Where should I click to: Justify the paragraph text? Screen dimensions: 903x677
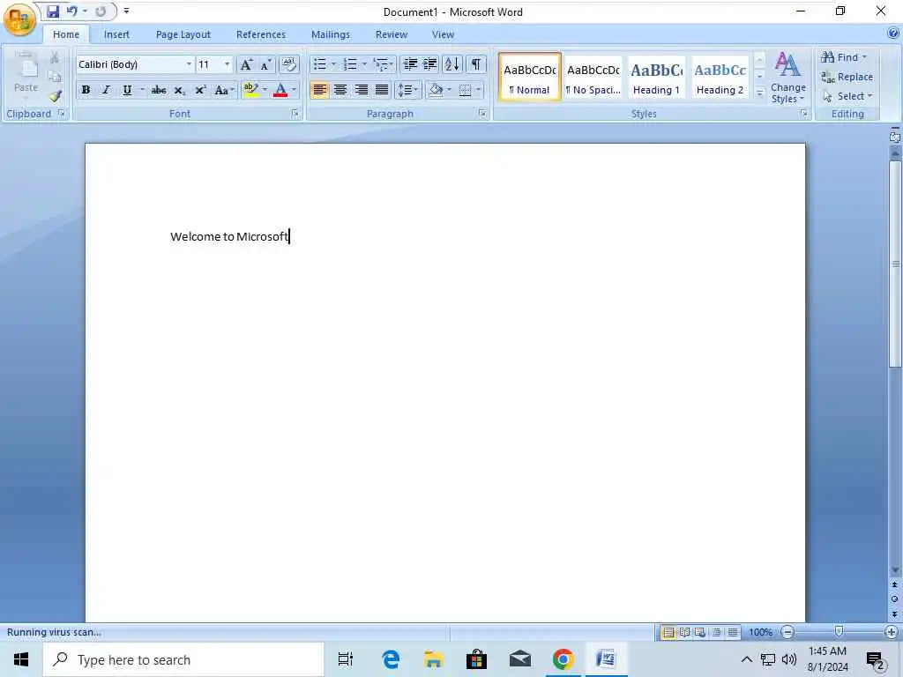pyautogui.click(x=382, y=90)
